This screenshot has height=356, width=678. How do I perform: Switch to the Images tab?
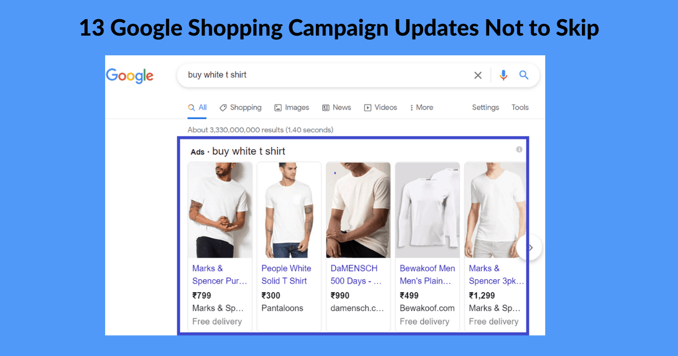(292, 107)
